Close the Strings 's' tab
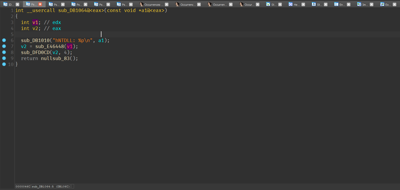The height and width of the screenshot is (190, 400). [x=280, y=4]
